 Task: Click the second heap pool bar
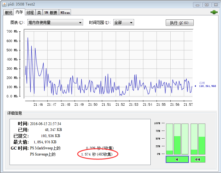click(x=177, y=139)
